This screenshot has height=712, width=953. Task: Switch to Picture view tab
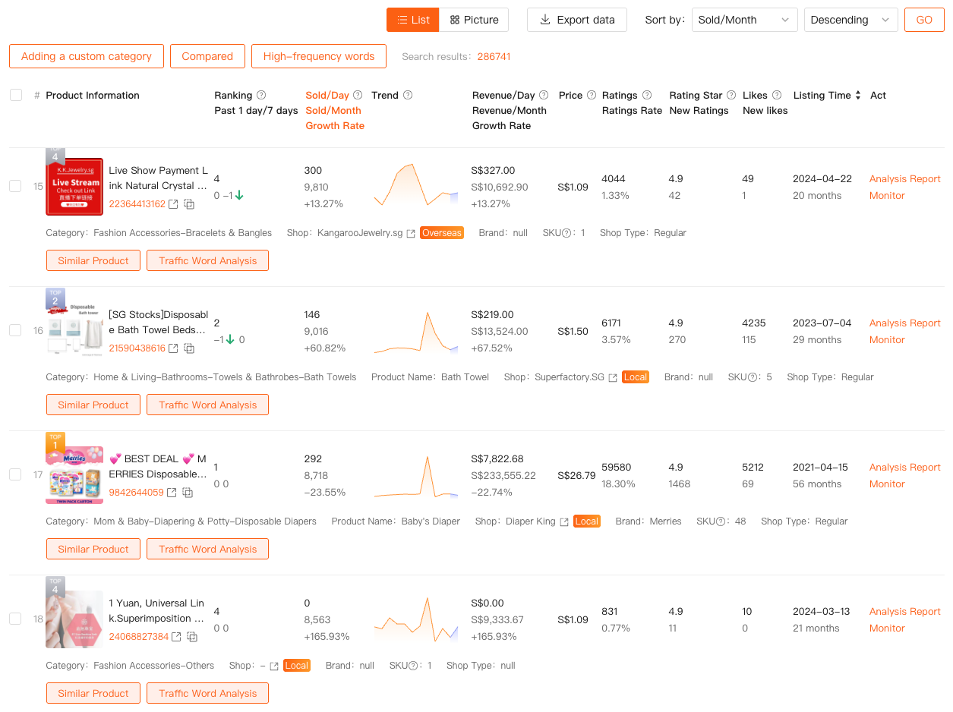tap(474, 20)
